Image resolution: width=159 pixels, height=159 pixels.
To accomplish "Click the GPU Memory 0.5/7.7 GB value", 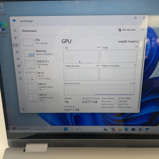I will click(x=72, y=110).
